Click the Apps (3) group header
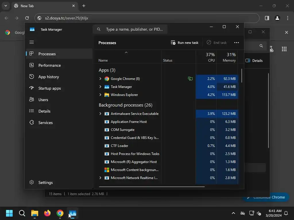The height and width of the screenshot is (220, 294). (x=107, y=70)
